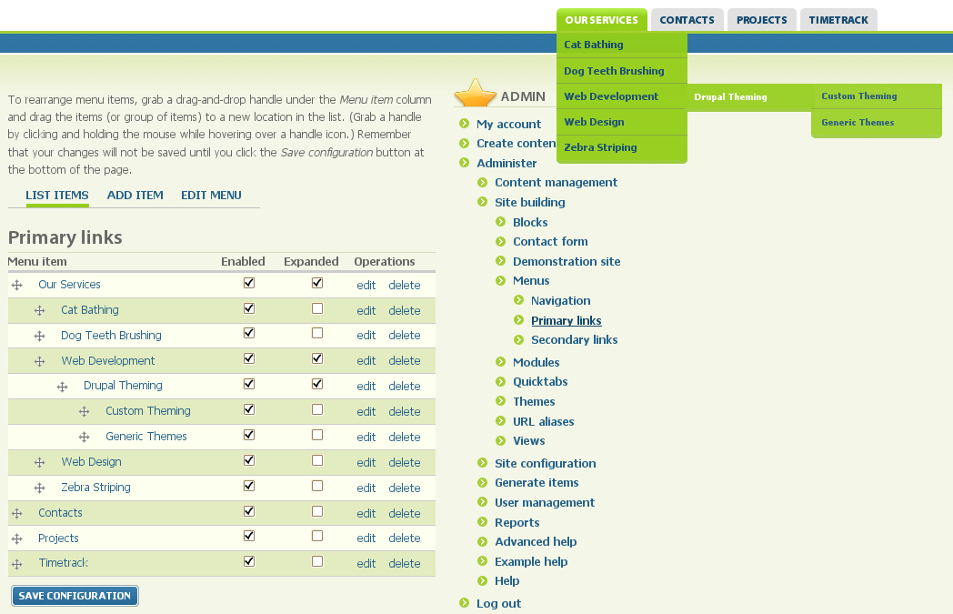The image size is (953, 614).
Task: Click edit link for Projects row
Action: click(366, 539)
